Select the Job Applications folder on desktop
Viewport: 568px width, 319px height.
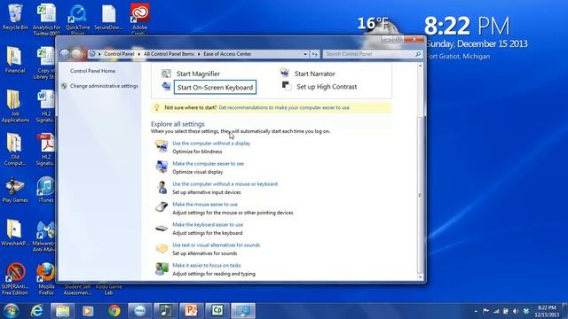15,106
